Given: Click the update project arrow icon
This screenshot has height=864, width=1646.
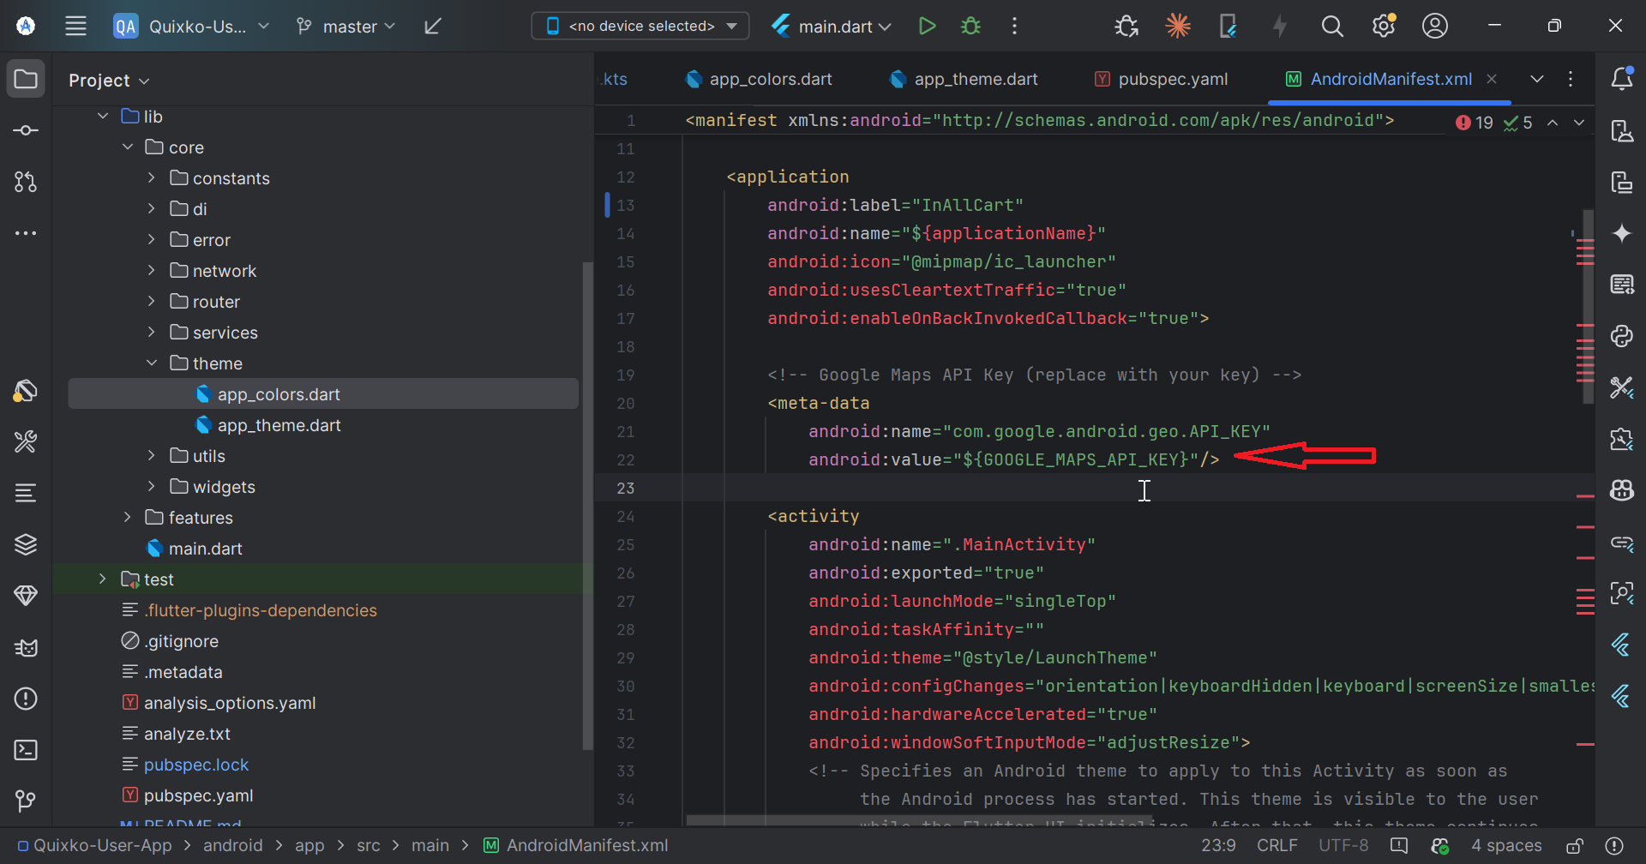Looking at the screenshot, I should [433, 26].
